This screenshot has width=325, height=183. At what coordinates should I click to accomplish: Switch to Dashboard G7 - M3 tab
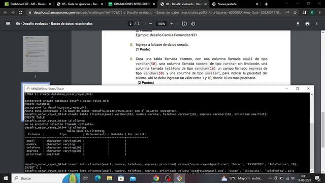click(28, 4)
